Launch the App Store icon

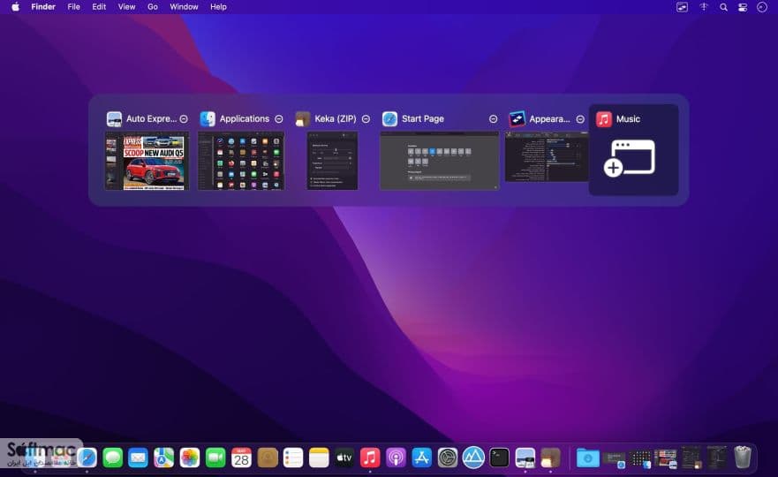click(x=421, y=458)
